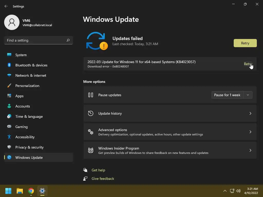Viewport: 263px width, 197px height.
Task: Click the large yellow Retry button
Action: point(245,43)
